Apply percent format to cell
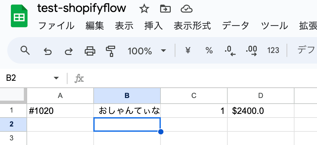The width and height of the screenshot is (317, 145). pos(209,51)
